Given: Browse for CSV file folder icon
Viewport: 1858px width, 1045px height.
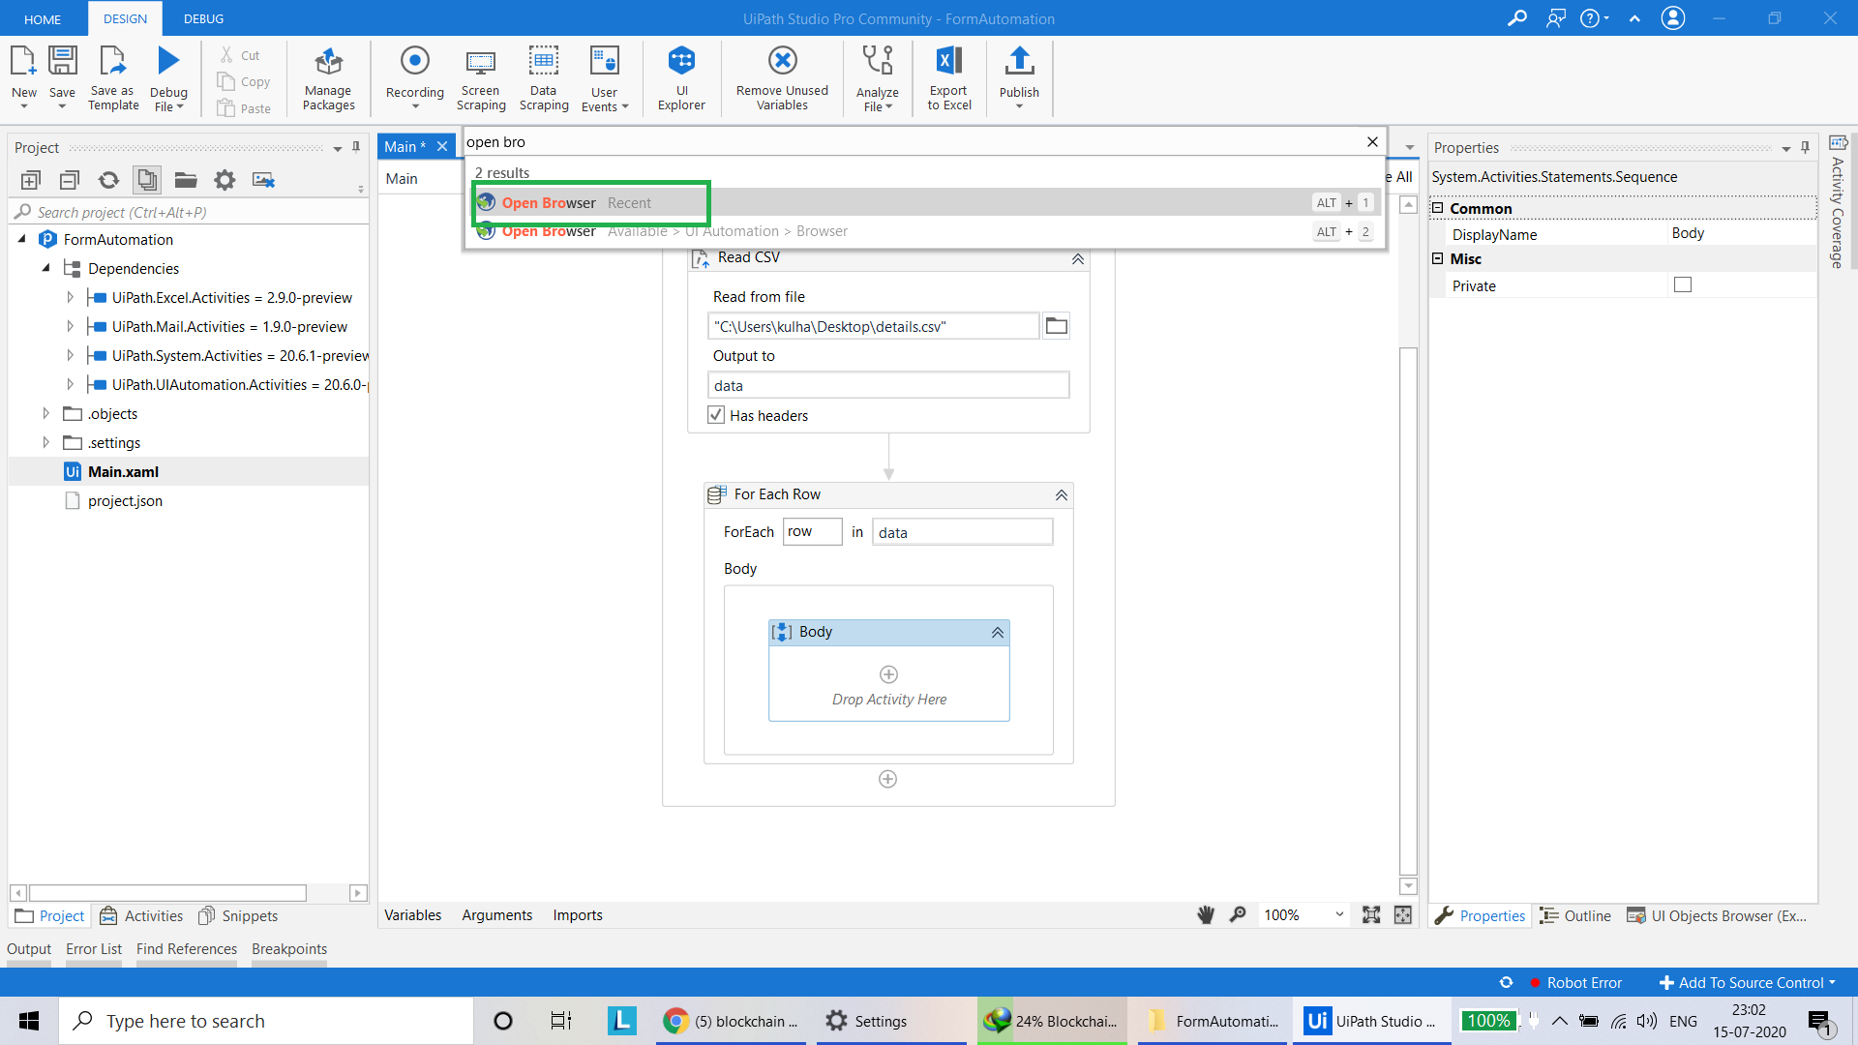Looking at the screenshot, I should [x=1057, y=326].
